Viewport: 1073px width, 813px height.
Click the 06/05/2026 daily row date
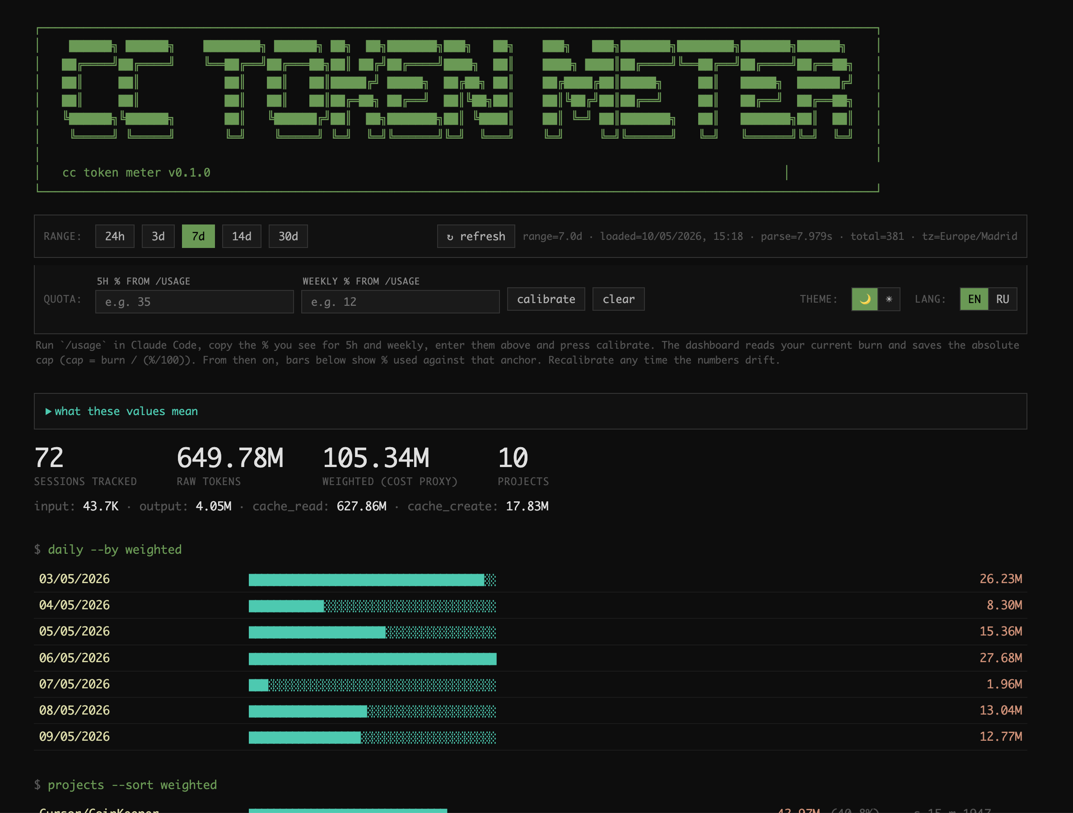(x=74, y=658)
